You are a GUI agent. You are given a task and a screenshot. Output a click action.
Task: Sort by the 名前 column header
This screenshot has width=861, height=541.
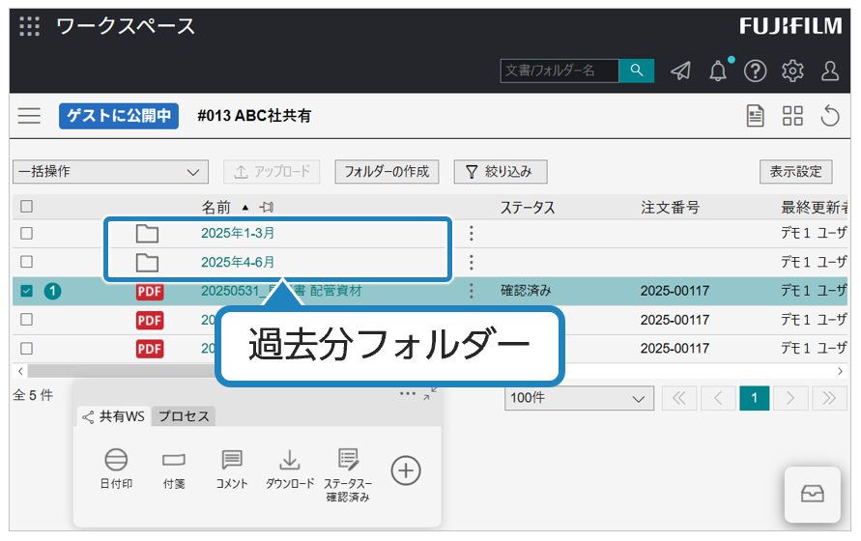[215, 207]
